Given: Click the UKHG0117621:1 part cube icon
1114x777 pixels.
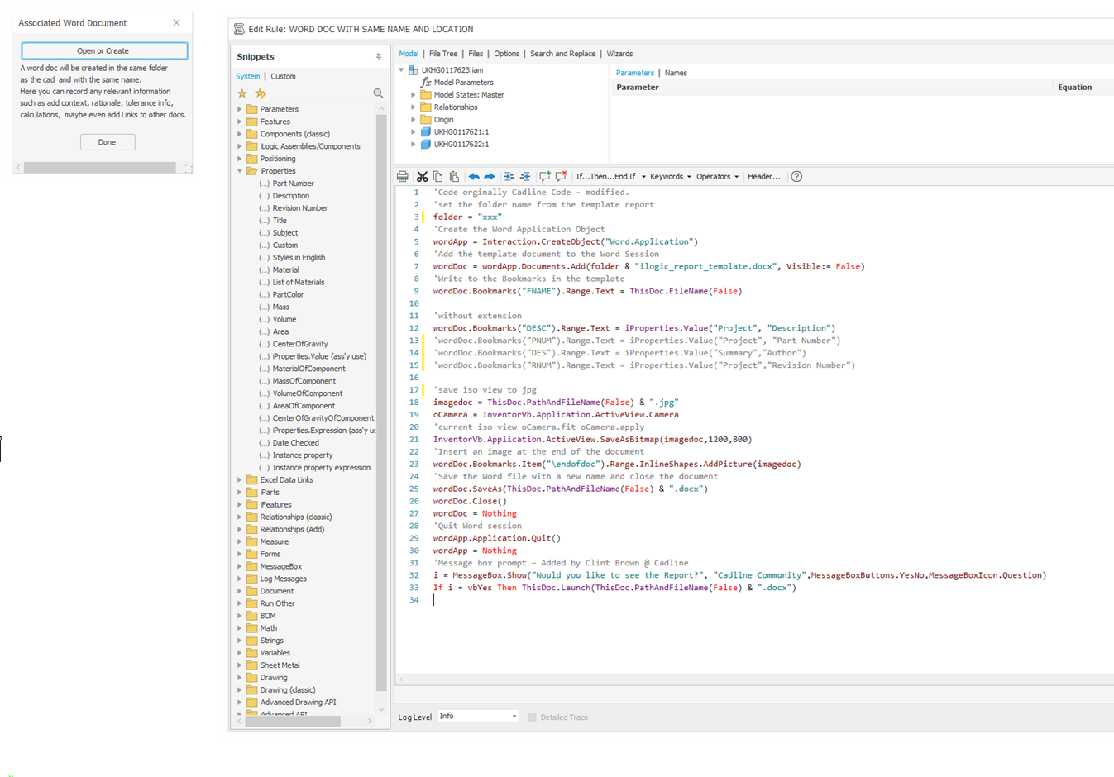Looking at the screenshot, I should (426, 131).
